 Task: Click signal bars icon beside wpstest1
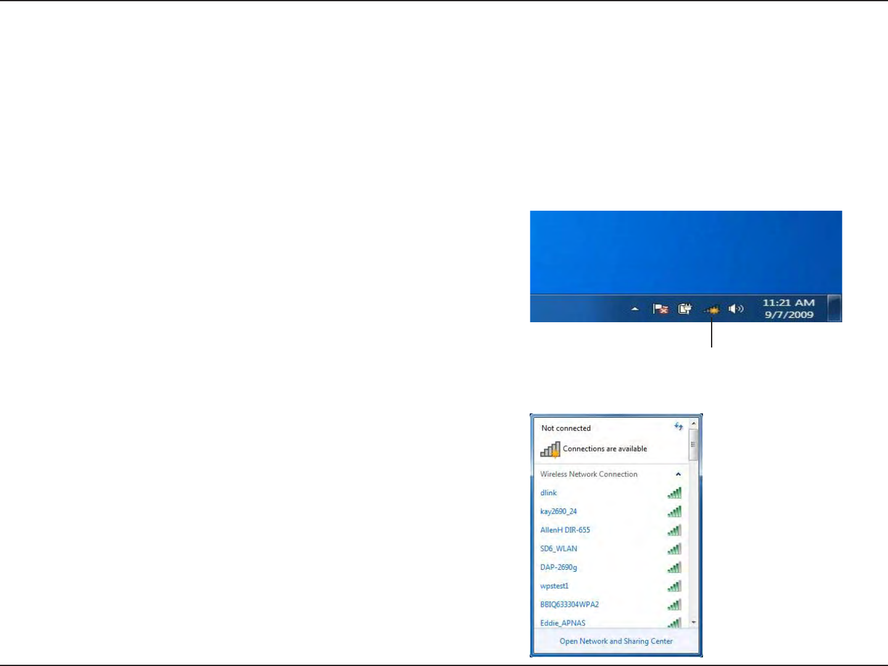[674, 585]
